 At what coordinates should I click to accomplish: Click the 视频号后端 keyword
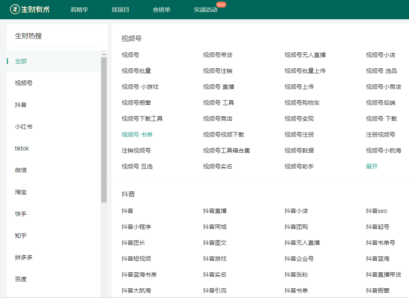click(x=380, y=103)
